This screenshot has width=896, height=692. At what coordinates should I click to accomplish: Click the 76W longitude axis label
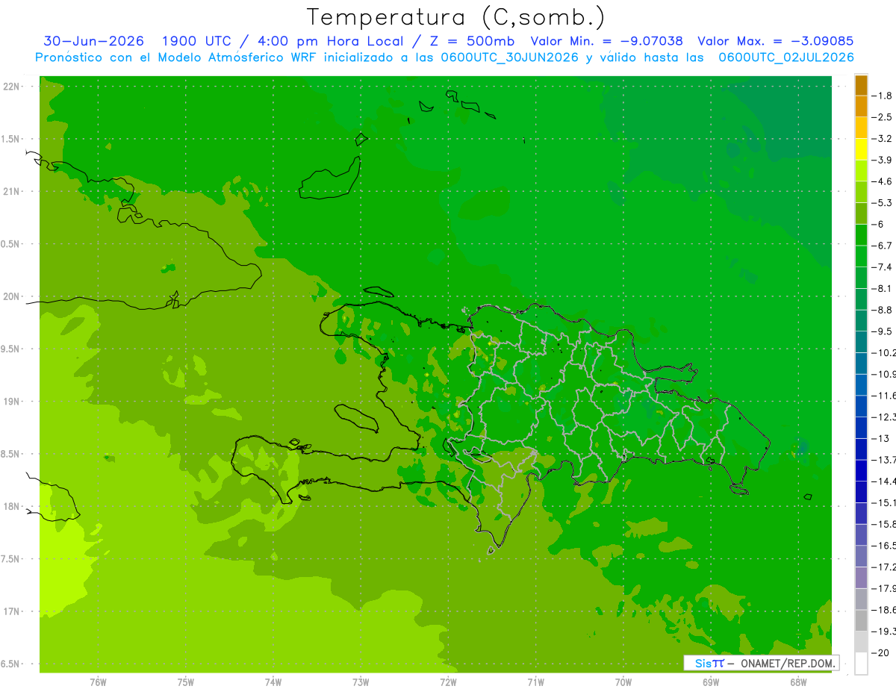click(x=98, y=682)
